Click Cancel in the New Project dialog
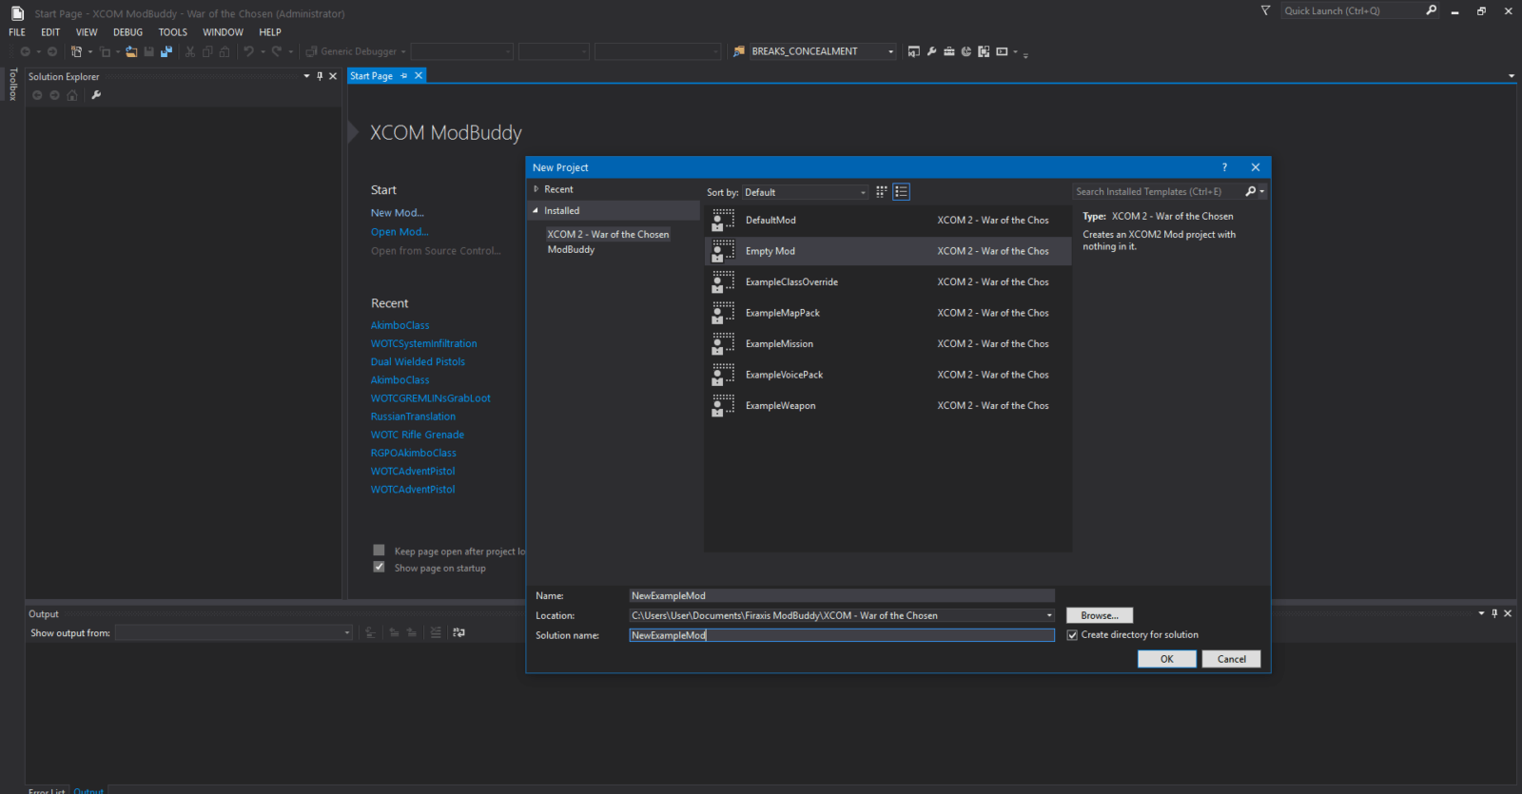The height and width of the screenshot is (794, 1522). 1232,659
